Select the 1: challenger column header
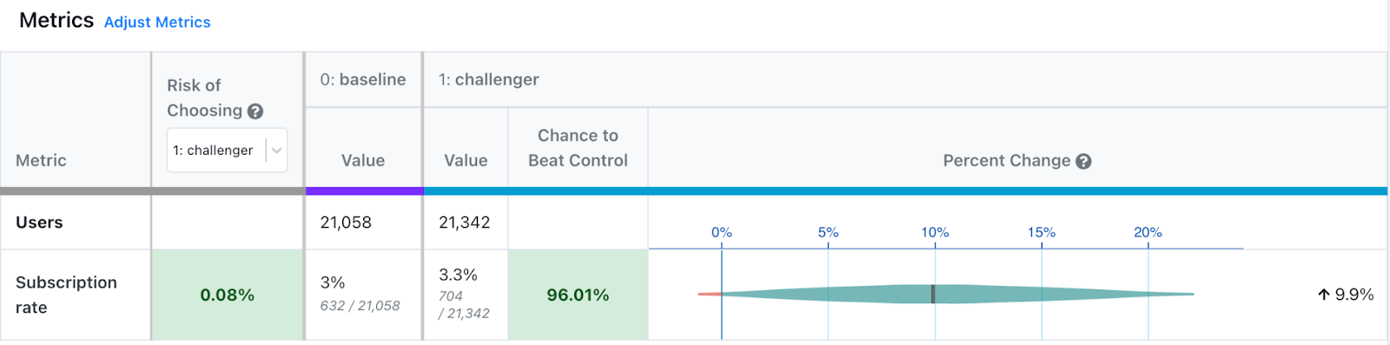Screen dimensions: 1390x345 (x=488, y=79)
